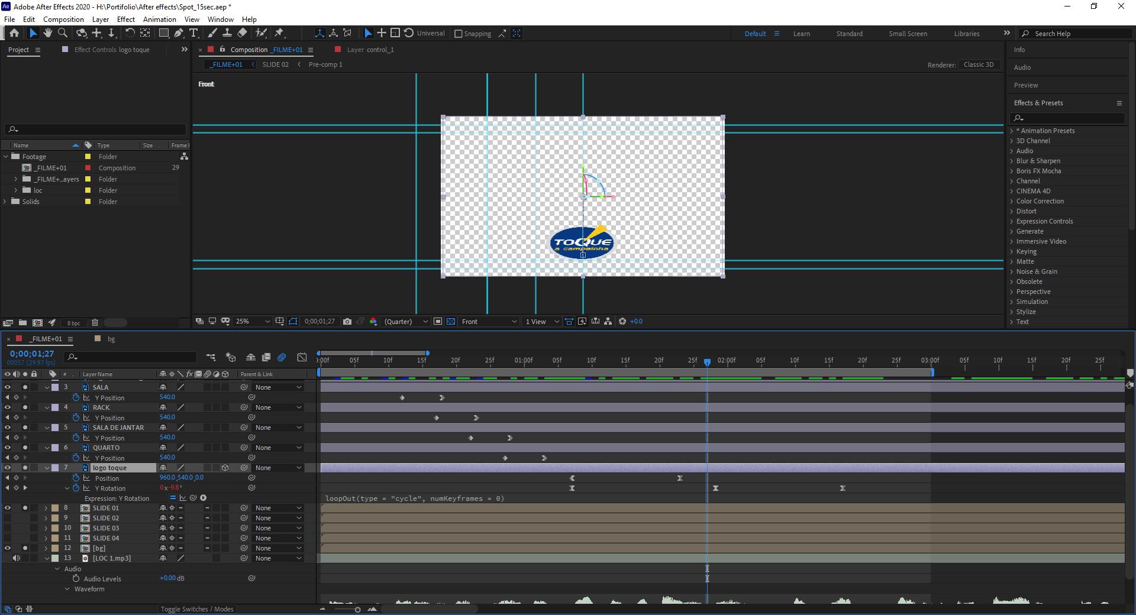This screenshot has height=615, width=1136.
Task: Select the Puppet Pin tool
Action: 279,33
